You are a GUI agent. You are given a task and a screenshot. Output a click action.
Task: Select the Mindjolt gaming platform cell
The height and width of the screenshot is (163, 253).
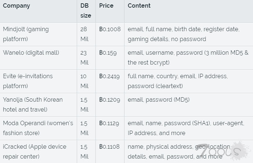pyautogui.click(x=26, y=34)
